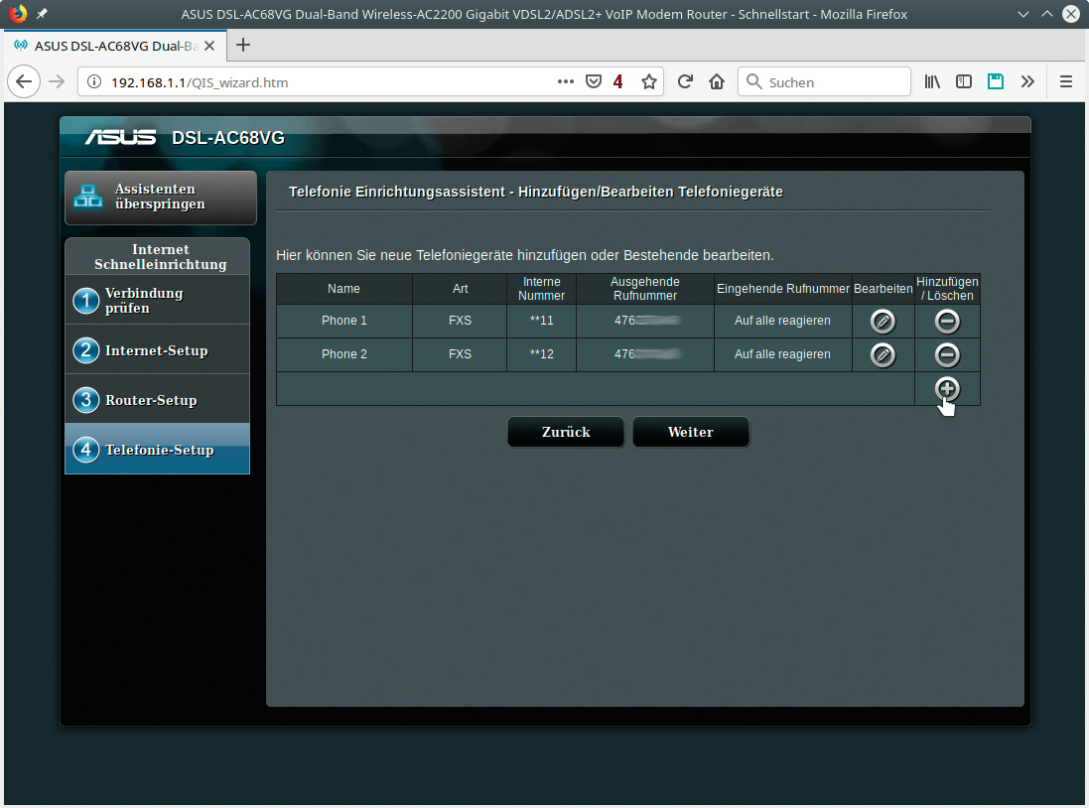1089x808 pixels.
Task: Click 'Auf alle reagieren' in Phone 1 row
Action: tap(782, 321)
